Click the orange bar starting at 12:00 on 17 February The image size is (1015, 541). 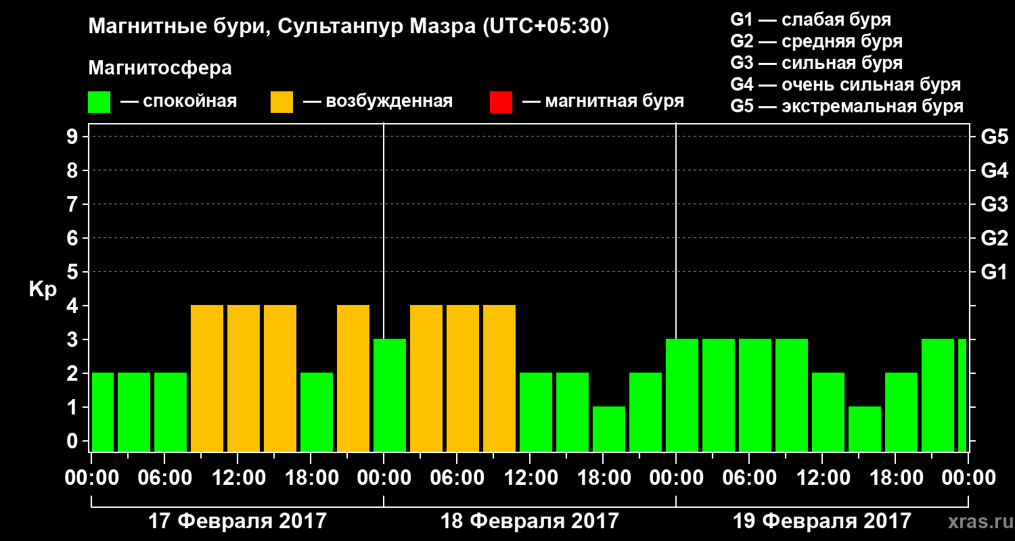tap(244, 378)
